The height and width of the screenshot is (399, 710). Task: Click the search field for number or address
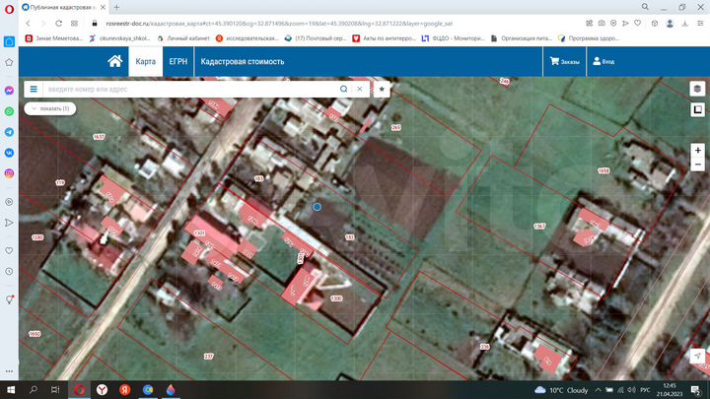187,88
